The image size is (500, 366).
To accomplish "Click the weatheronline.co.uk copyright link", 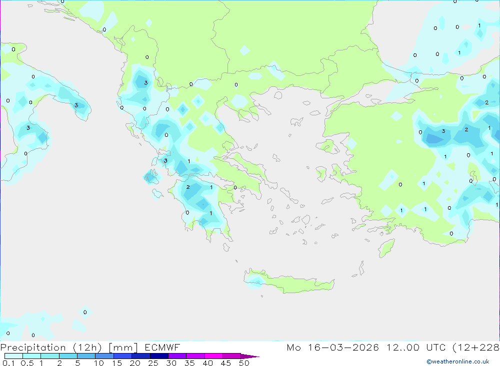I will [x=458, y=362].
